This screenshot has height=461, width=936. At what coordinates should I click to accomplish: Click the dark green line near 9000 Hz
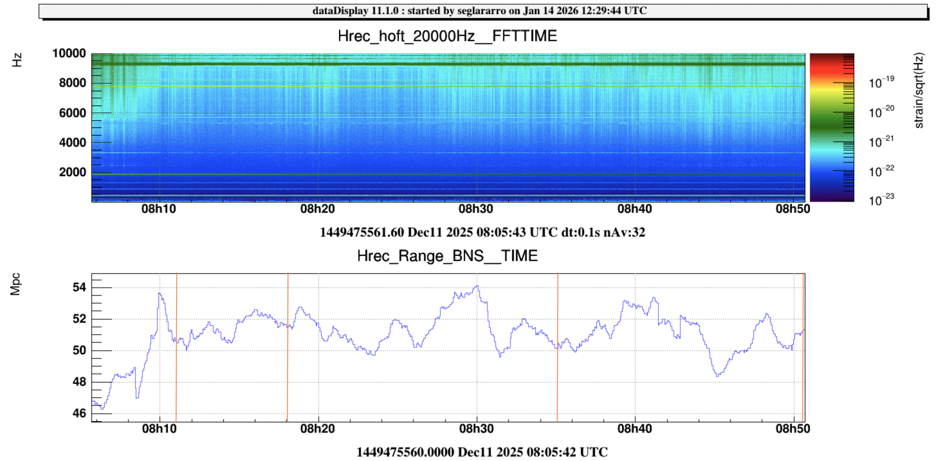pyautogui.click(x=436, y=64)
